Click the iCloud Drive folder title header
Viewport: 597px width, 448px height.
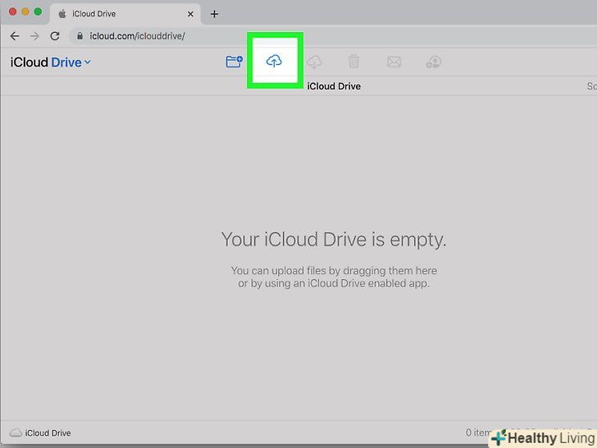(333, 86)
